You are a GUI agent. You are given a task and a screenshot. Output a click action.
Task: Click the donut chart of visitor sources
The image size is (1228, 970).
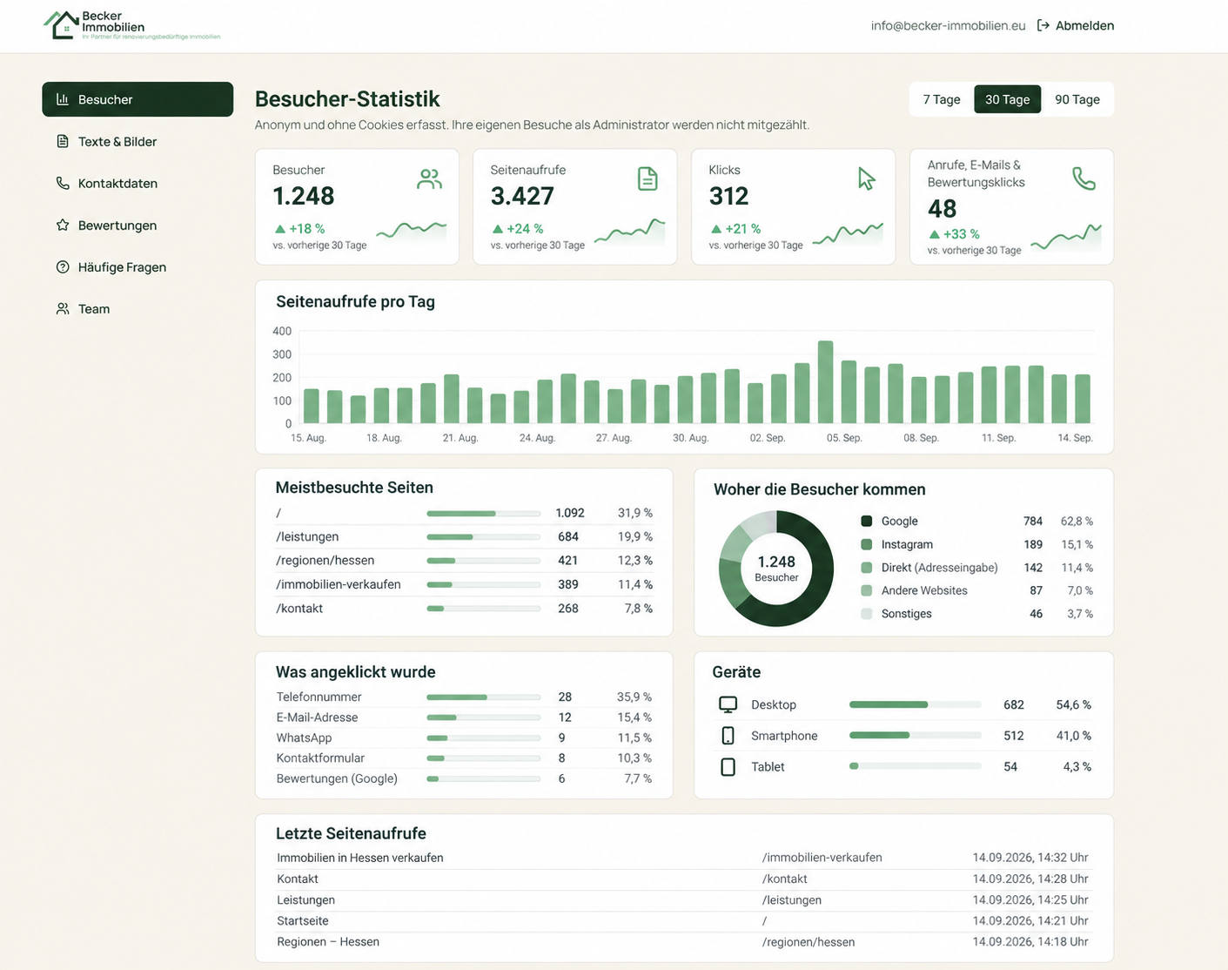[x=776, y=569]
